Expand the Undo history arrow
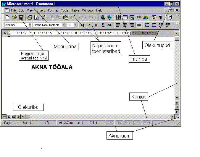Image resolution: width=200 pixels, height=157 pixels. (x=86, y=17)
